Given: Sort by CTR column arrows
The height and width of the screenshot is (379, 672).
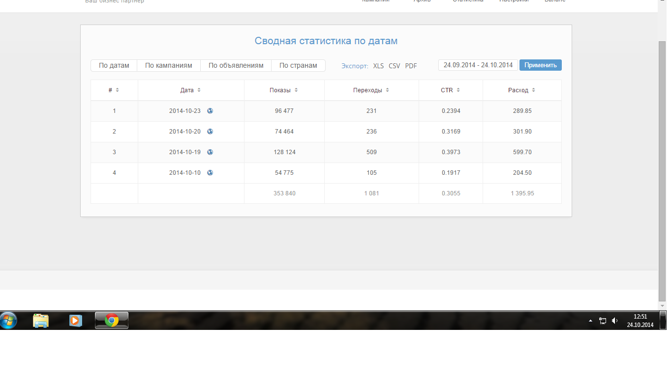Looking at the screenshot, I should 458,90.
